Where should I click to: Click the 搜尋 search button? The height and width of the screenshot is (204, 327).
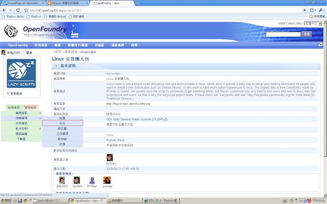pos(307,34)
